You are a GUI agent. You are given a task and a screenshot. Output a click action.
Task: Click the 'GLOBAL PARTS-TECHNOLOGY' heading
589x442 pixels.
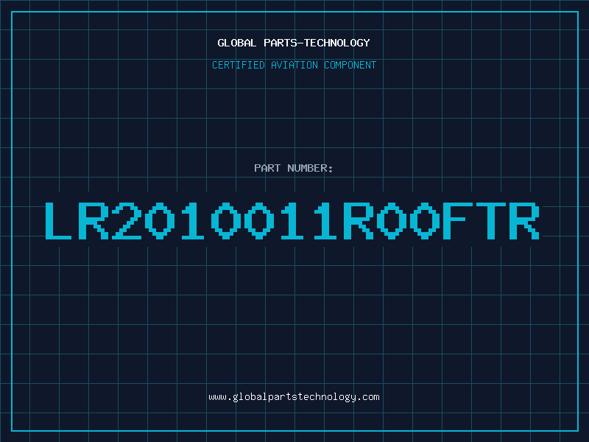click(294, 43)
